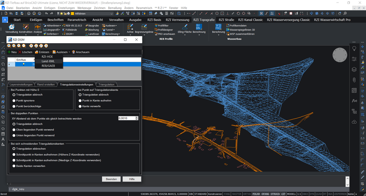The height and width of the screenshot is (196, 366).
Task: Click the Löschen red X icon
Action: [x=20, y=52]
